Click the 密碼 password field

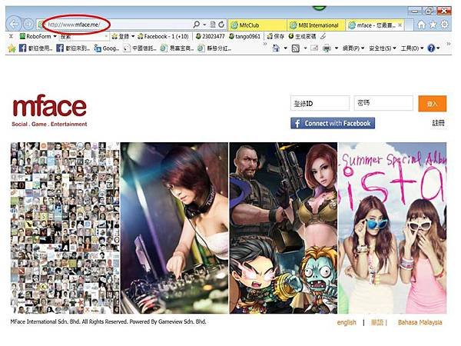click(x=383, y=103)
